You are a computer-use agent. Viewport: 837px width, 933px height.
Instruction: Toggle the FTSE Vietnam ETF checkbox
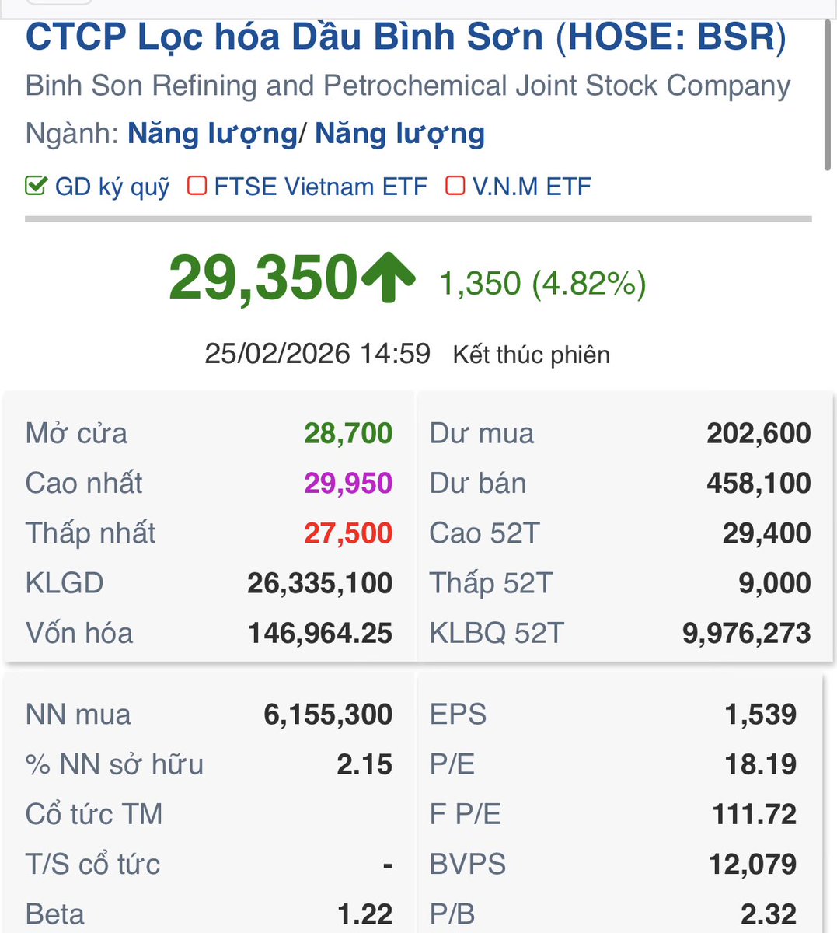[x=197, y=186]
